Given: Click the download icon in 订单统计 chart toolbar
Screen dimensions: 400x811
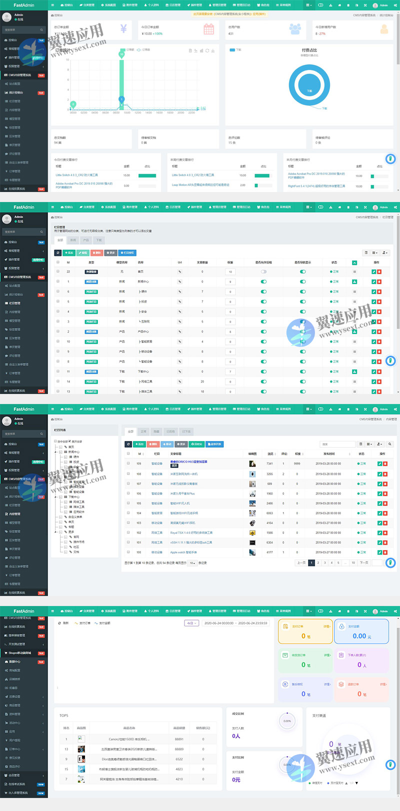Looking at the screenshot, I should (x=213, y=50).
